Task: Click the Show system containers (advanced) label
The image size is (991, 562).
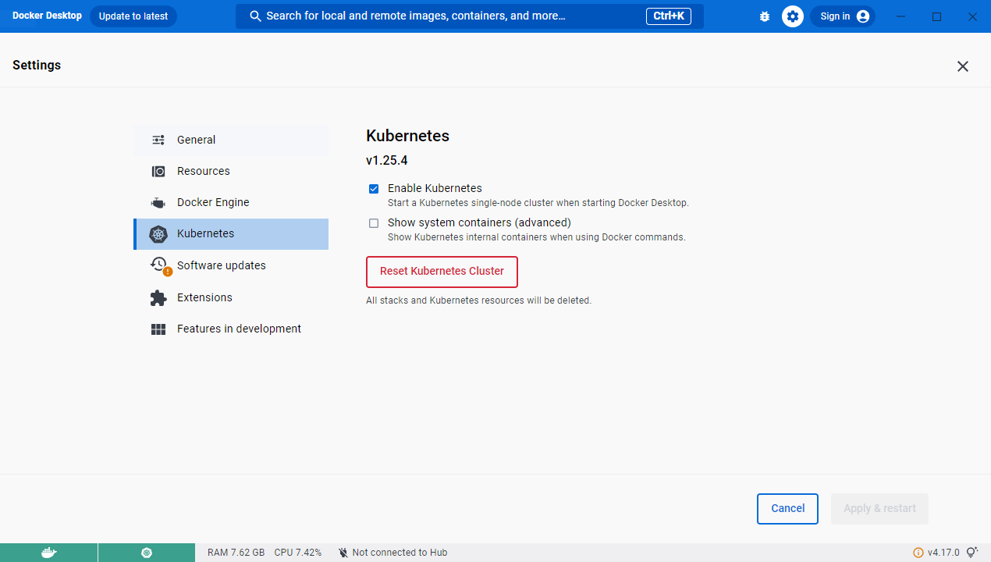Action: point(479,222)
